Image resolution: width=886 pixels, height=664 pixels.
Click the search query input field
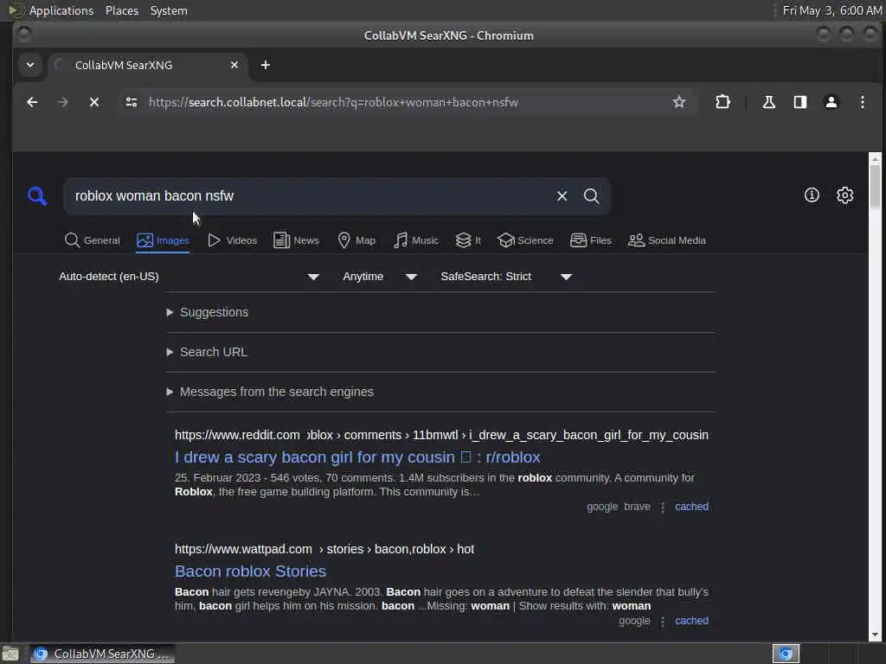308,196
